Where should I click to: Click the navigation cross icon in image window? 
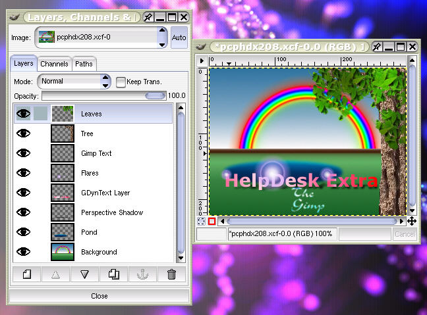(x=412, y=222)
